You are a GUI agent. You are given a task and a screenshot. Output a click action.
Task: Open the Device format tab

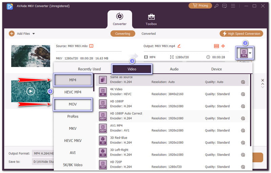(x=216, y=69)
